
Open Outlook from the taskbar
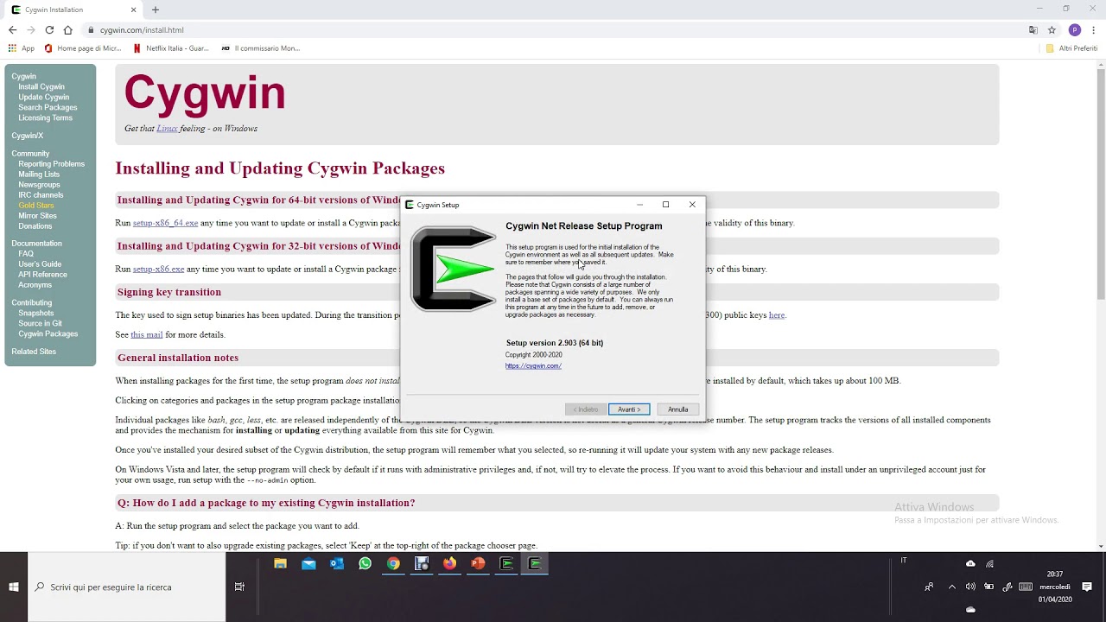coord(337,563)
